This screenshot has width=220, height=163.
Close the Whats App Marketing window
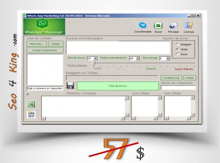[198, 16]
